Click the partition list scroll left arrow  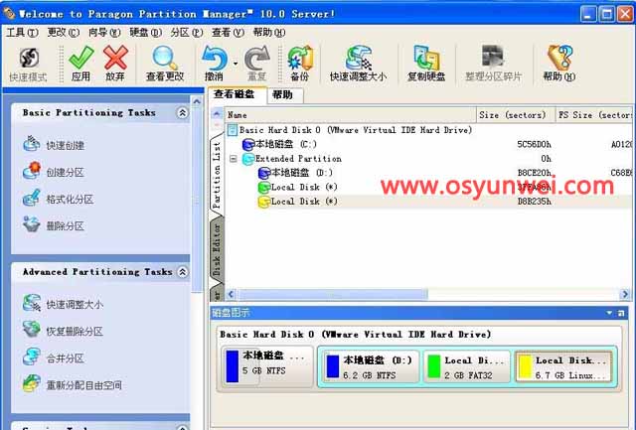[x=232, y=294]
